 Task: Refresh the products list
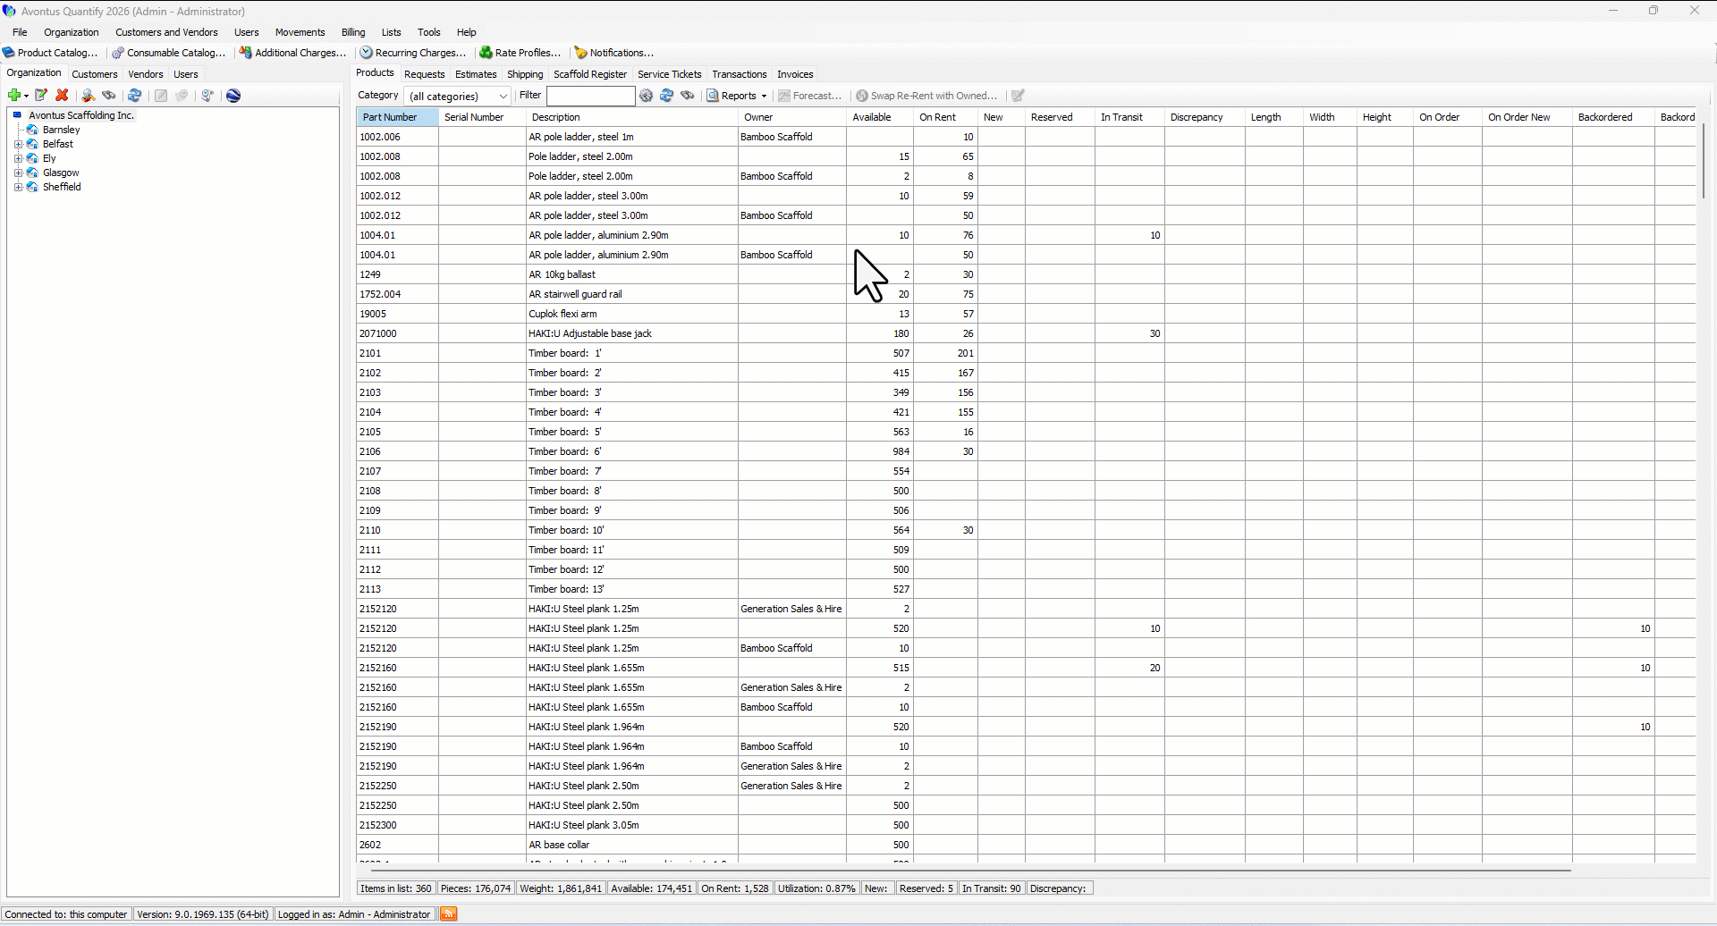(667, 96)
